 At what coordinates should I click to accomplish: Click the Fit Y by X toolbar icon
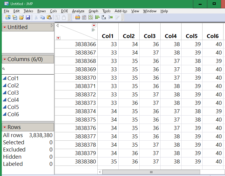(104, 17)
